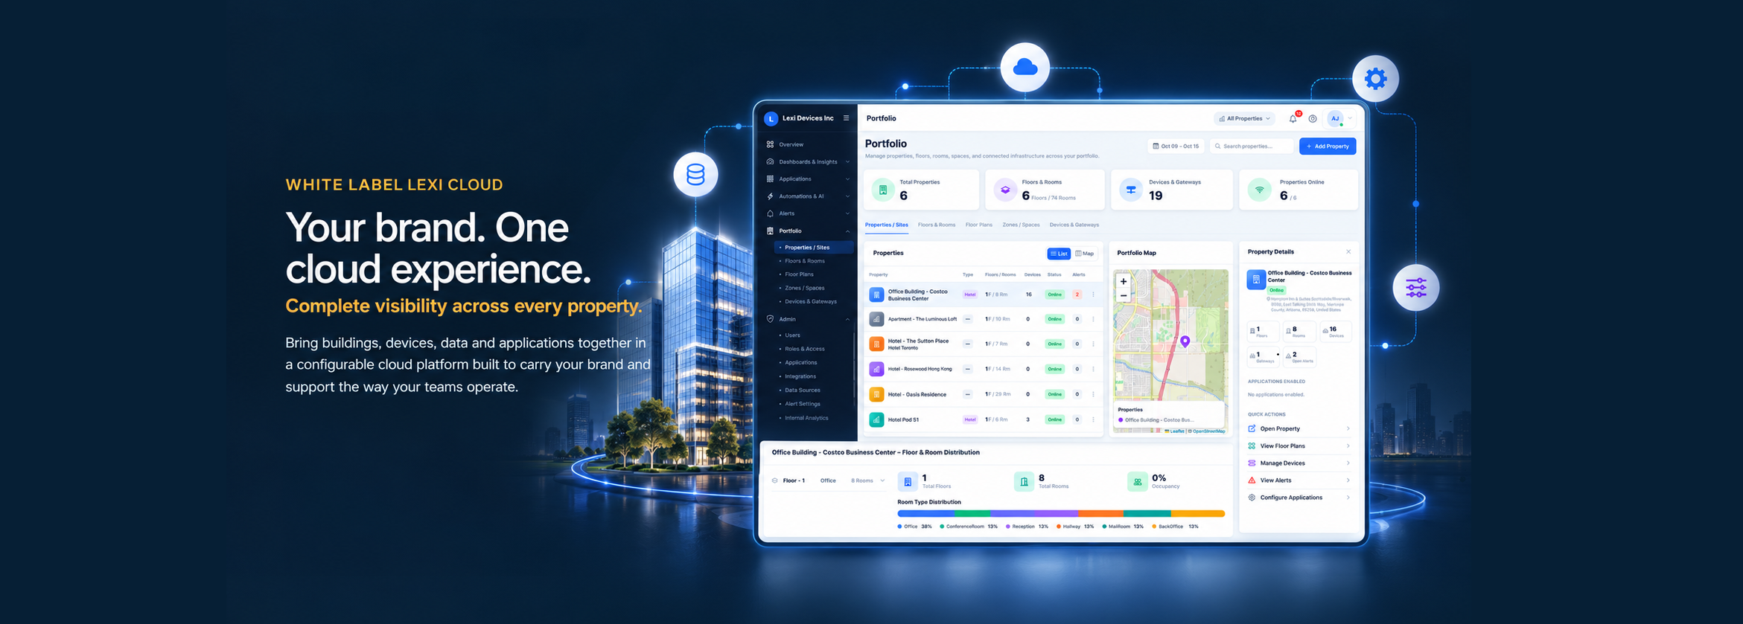Open the notifications bell
Screen dimensions: 1743x624
(x=1293, y=118)
